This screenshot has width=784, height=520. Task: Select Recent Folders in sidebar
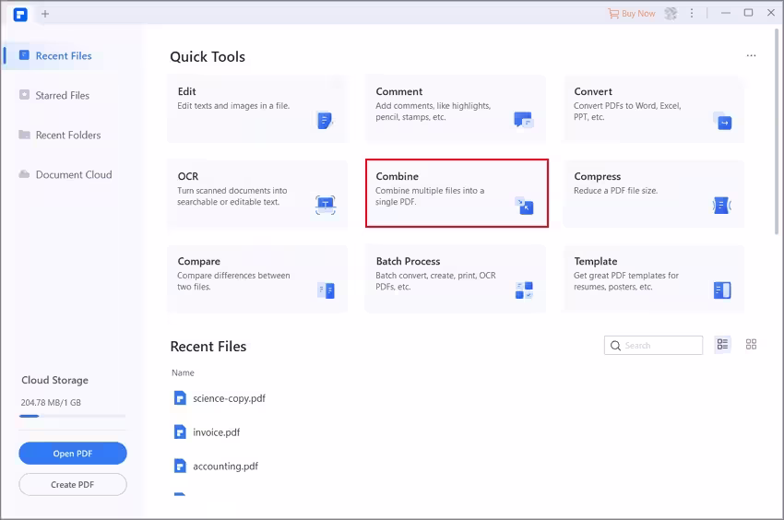click(x=67, y=135)
